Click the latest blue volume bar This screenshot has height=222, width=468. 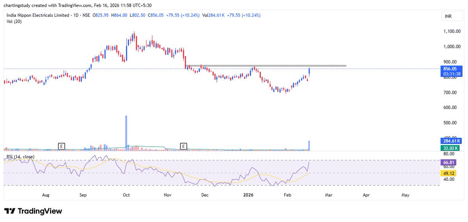click(309, 146)
